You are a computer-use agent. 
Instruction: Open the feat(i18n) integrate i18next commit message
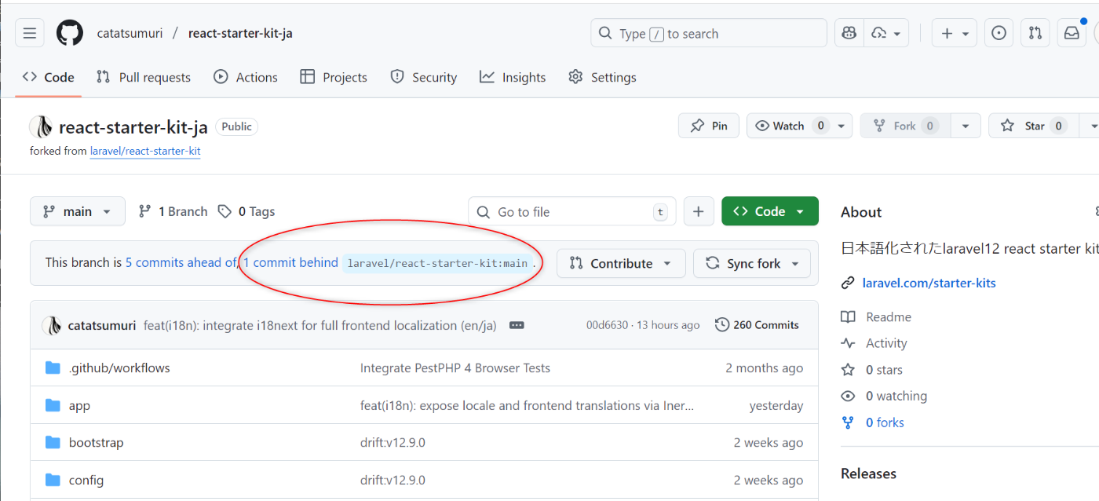[x=320, y=325]
